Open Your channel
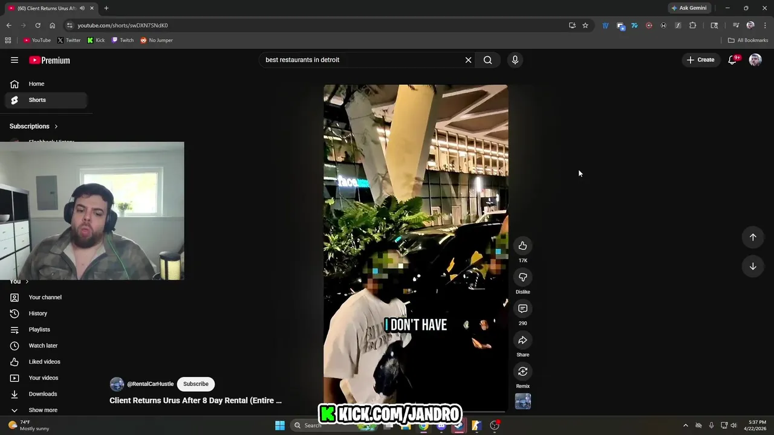This screenshot has height=435, width=774. click(46, 297)
